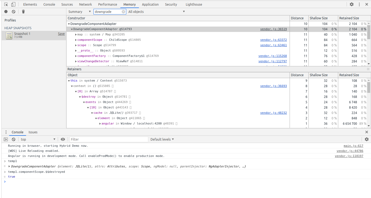Show the console sidebar
Image resolution: width=371 pixels, height=198 pixels.
tap(6, 139)
